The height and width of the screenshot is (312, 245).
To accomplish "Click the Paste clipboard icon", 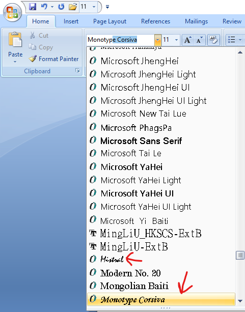I will click(15, 40).
